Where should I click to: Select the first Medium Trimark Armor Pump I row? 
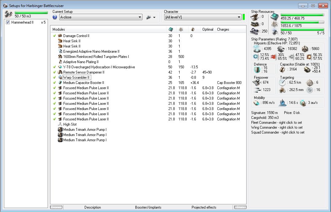pyautogui.click(x=148, y=130)
